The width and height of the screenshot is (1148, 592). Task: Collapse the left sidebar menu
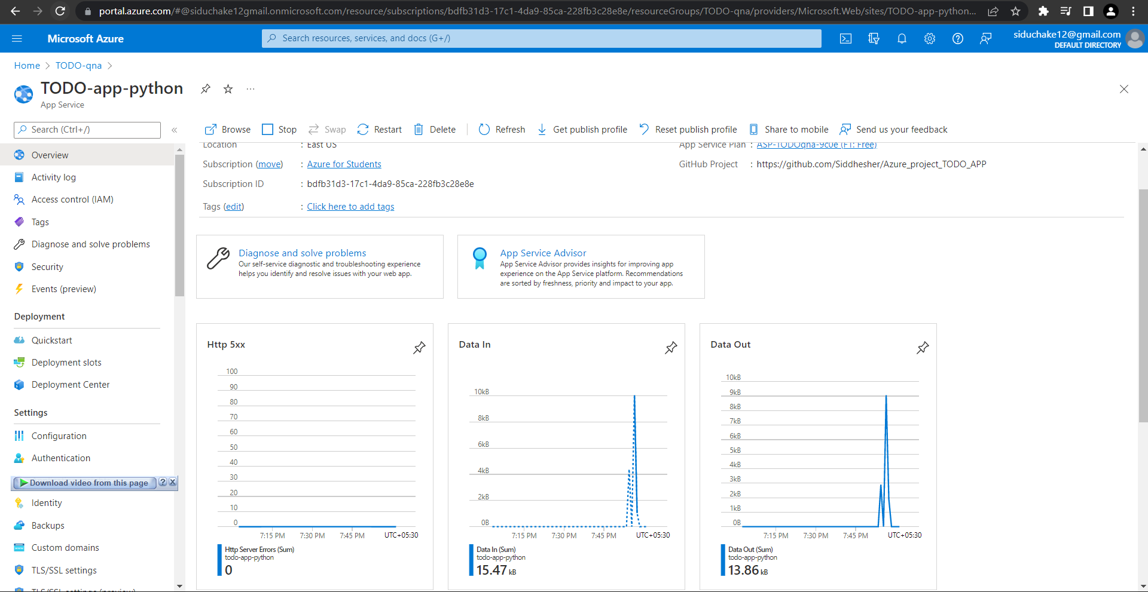click(175, 130)
